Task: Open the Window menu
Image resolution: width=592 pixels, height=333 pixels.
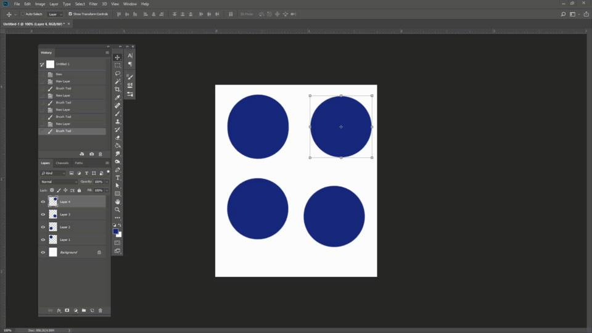Action: (130, 4)
